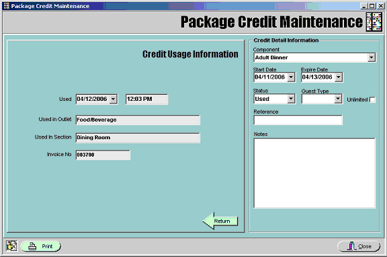Click the Expire Date value 04/13/2006
The image size is (387, 257).
[317, 77]
